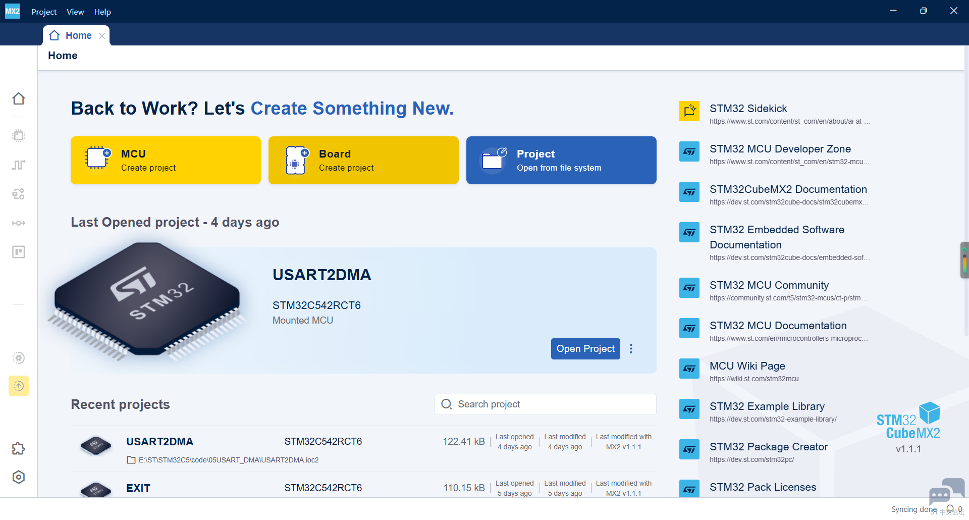
Task: Open the hexagon settings icon
Action: (19, 477)
